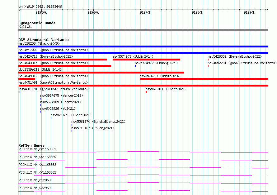This screenshot has width=277, height=195.
Task: Click the 91980k ruler position
Action: pos(197,12)
